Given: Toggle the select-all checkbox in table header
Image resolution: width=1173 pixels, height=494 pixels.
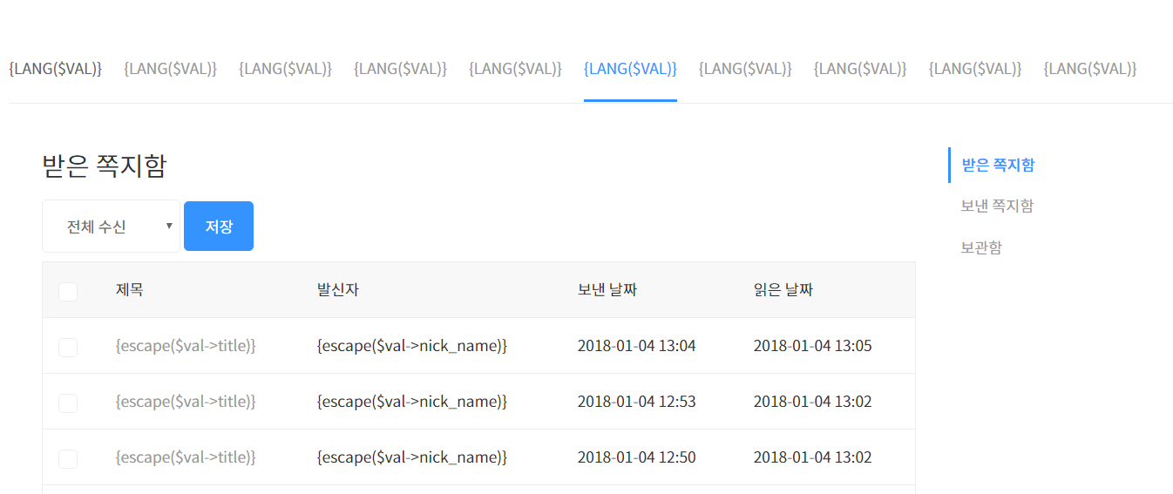Looking at the screenshot, I should pyautogui.click(x=68, y=292).
